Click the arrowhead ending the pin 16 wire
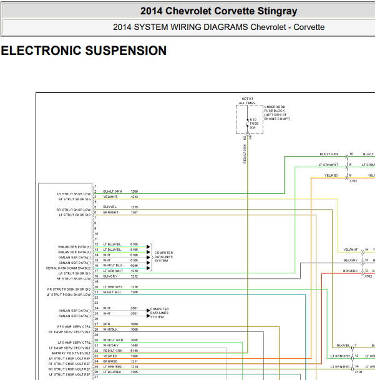 click(148, 268)
